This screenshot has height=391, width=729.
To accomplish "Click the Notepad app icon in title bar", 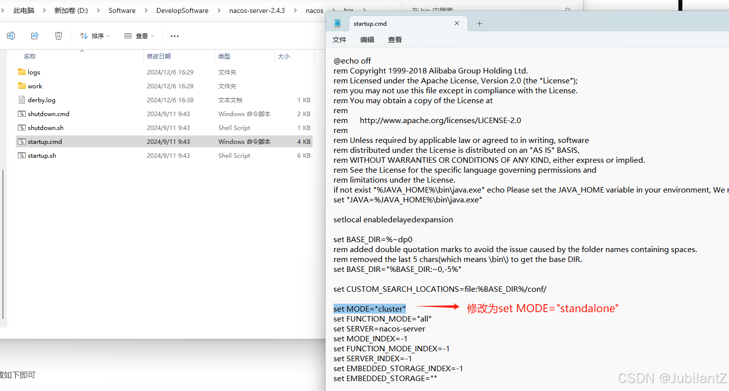I will [x=337, y=23].
